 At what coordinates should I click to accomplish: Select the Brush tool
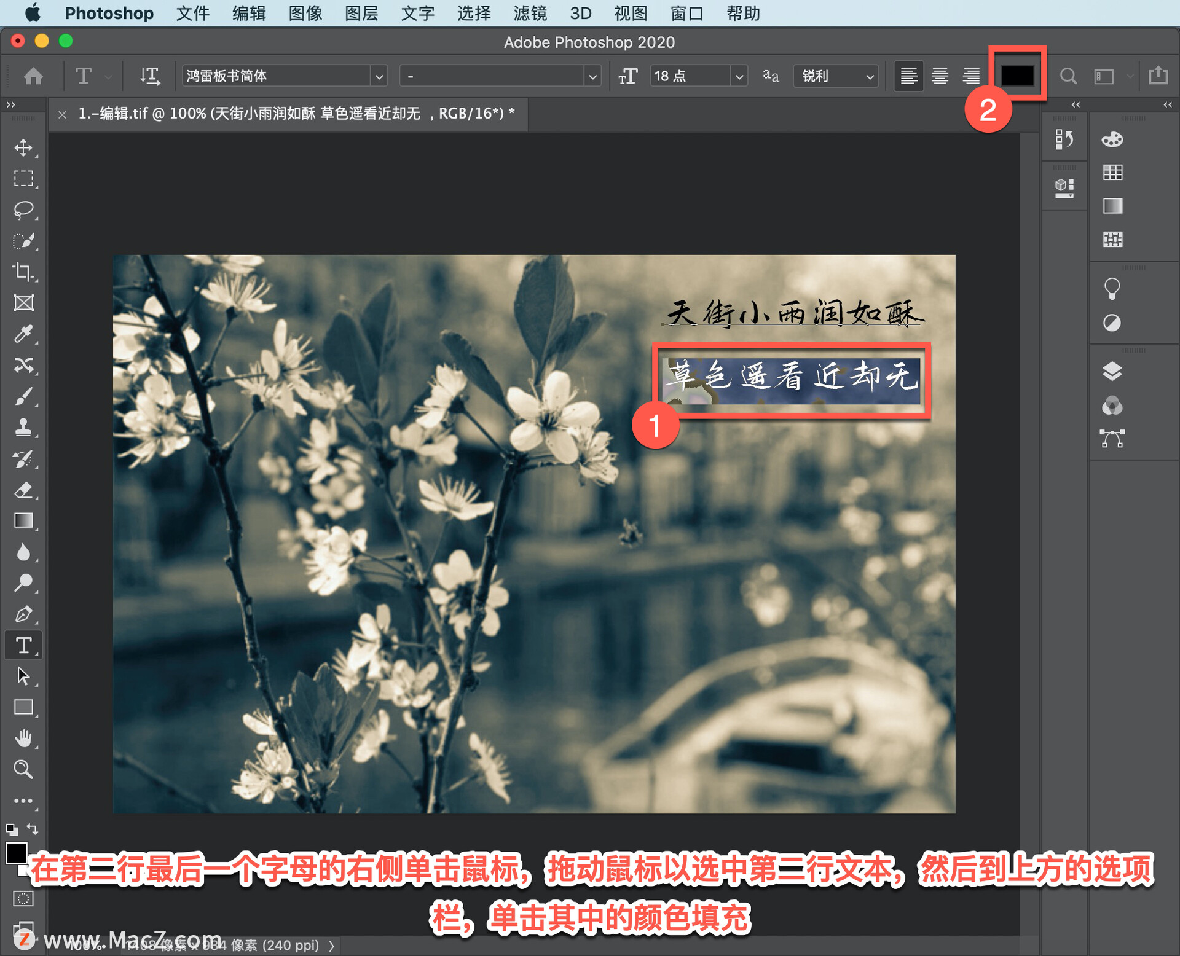tap(23, 397)
